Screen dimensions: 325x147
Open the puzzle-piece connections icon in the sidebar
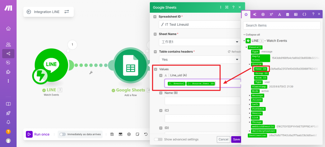pyautogui.click(x=8, y=72)
